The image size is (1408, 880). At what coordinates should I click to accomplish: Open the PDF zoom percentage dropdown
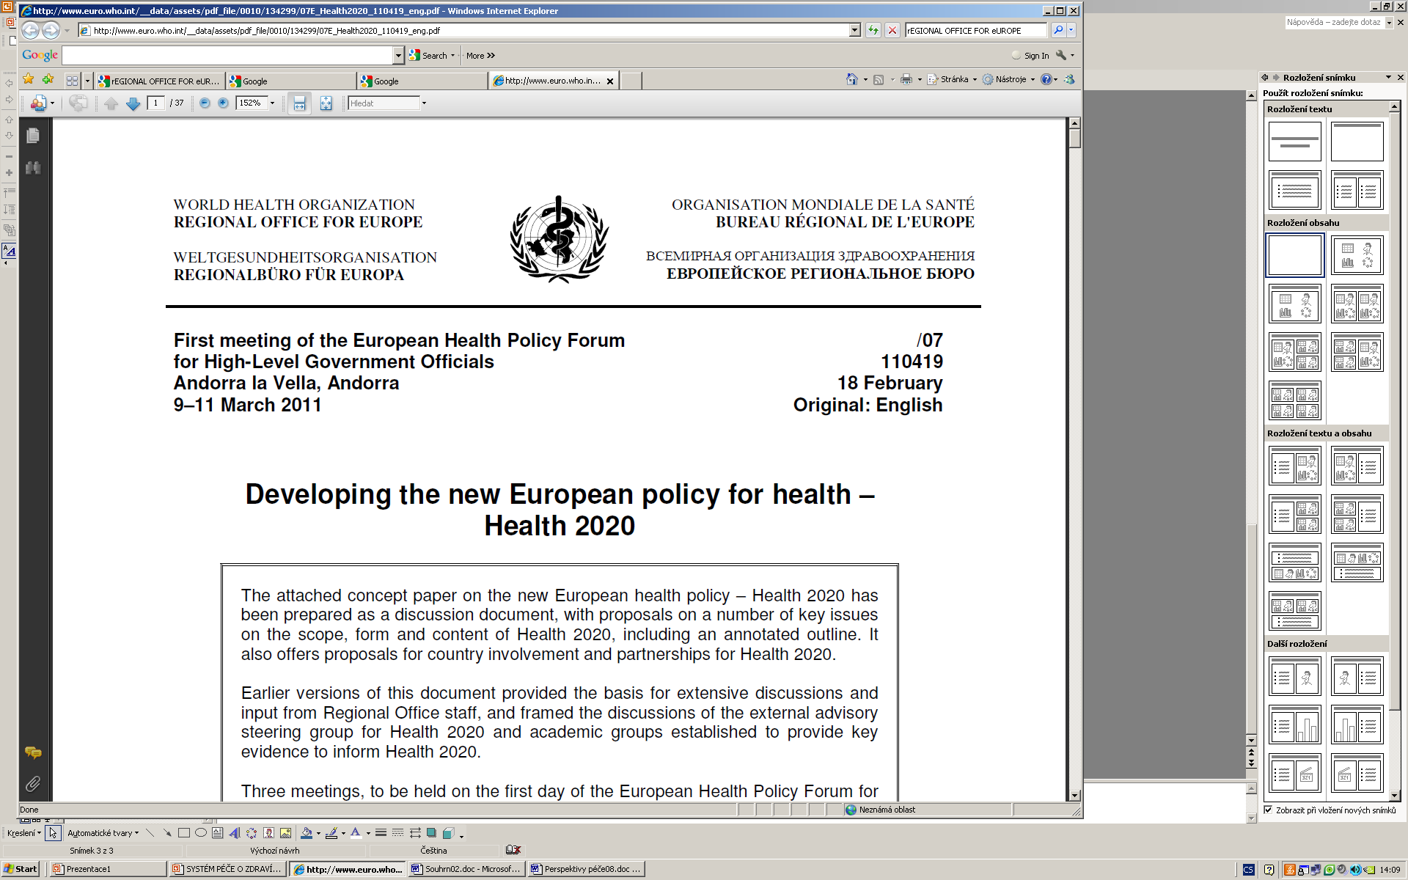[x=272, y=103]
